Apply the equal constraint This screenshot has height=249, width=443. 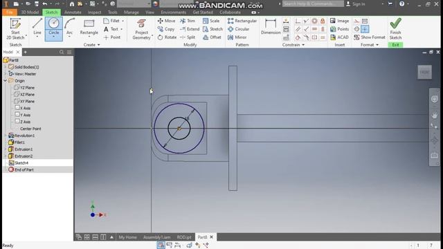[323, 37]
